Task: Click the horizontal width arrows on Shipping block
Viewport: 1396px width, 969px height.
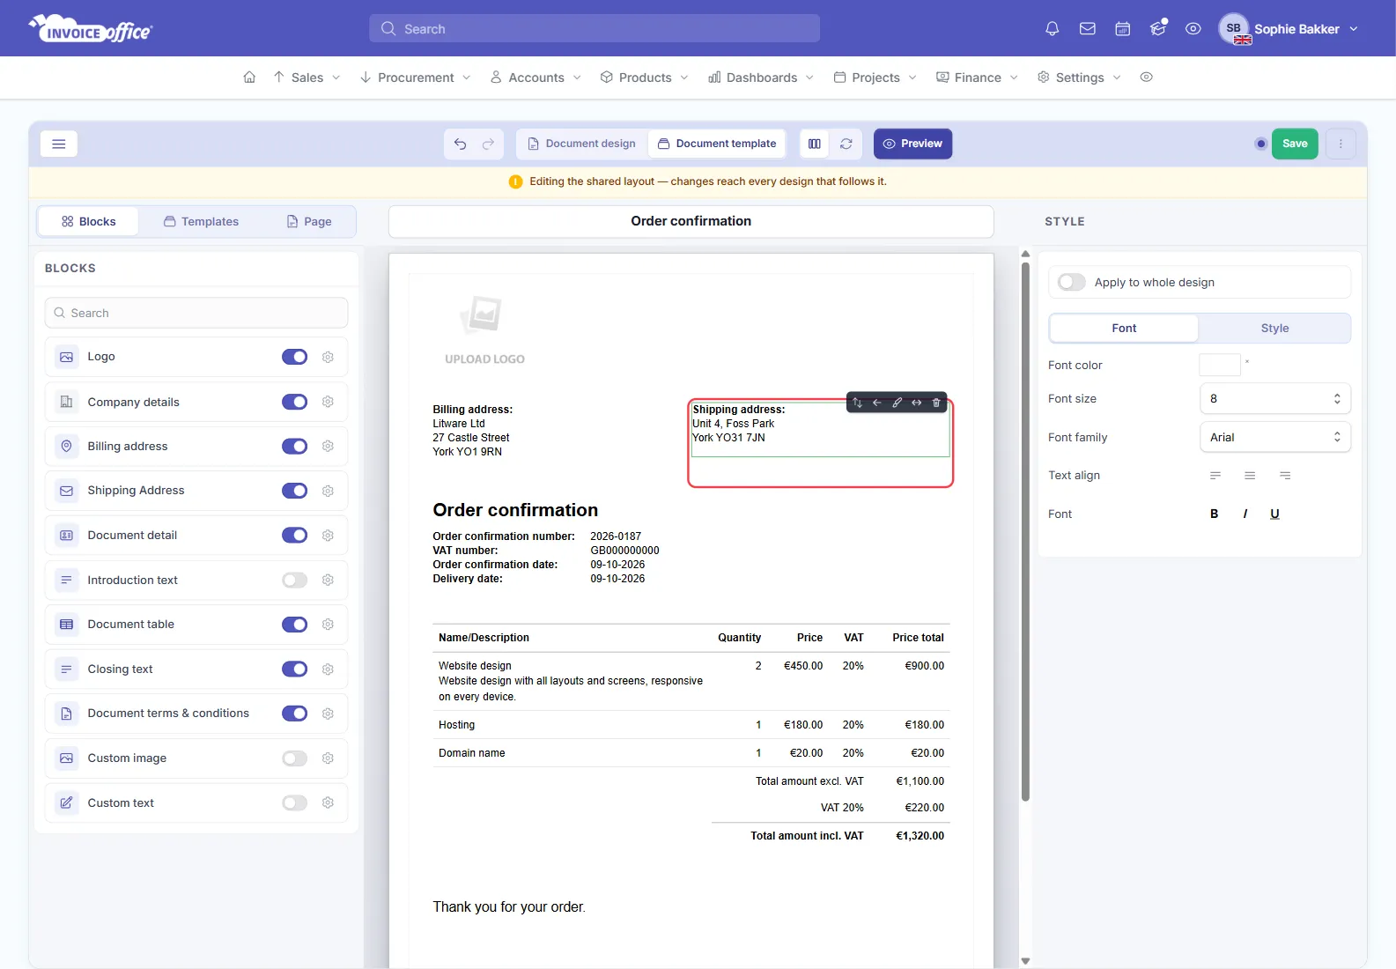Action: point(917,403)
